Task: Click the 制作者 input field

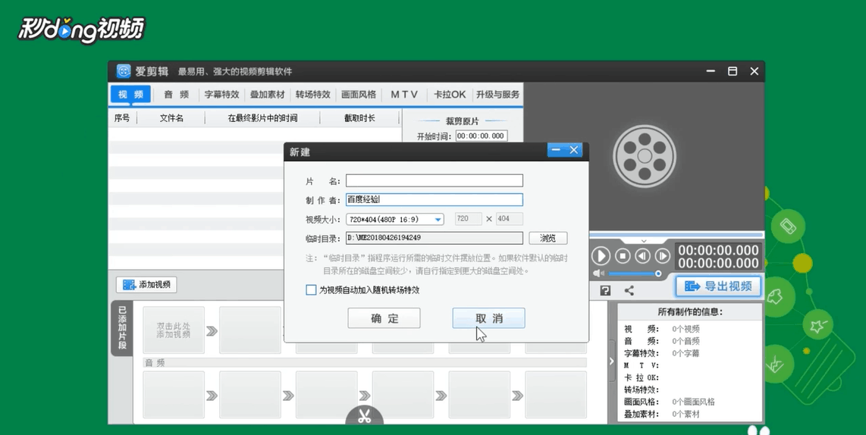Action: 434,200
